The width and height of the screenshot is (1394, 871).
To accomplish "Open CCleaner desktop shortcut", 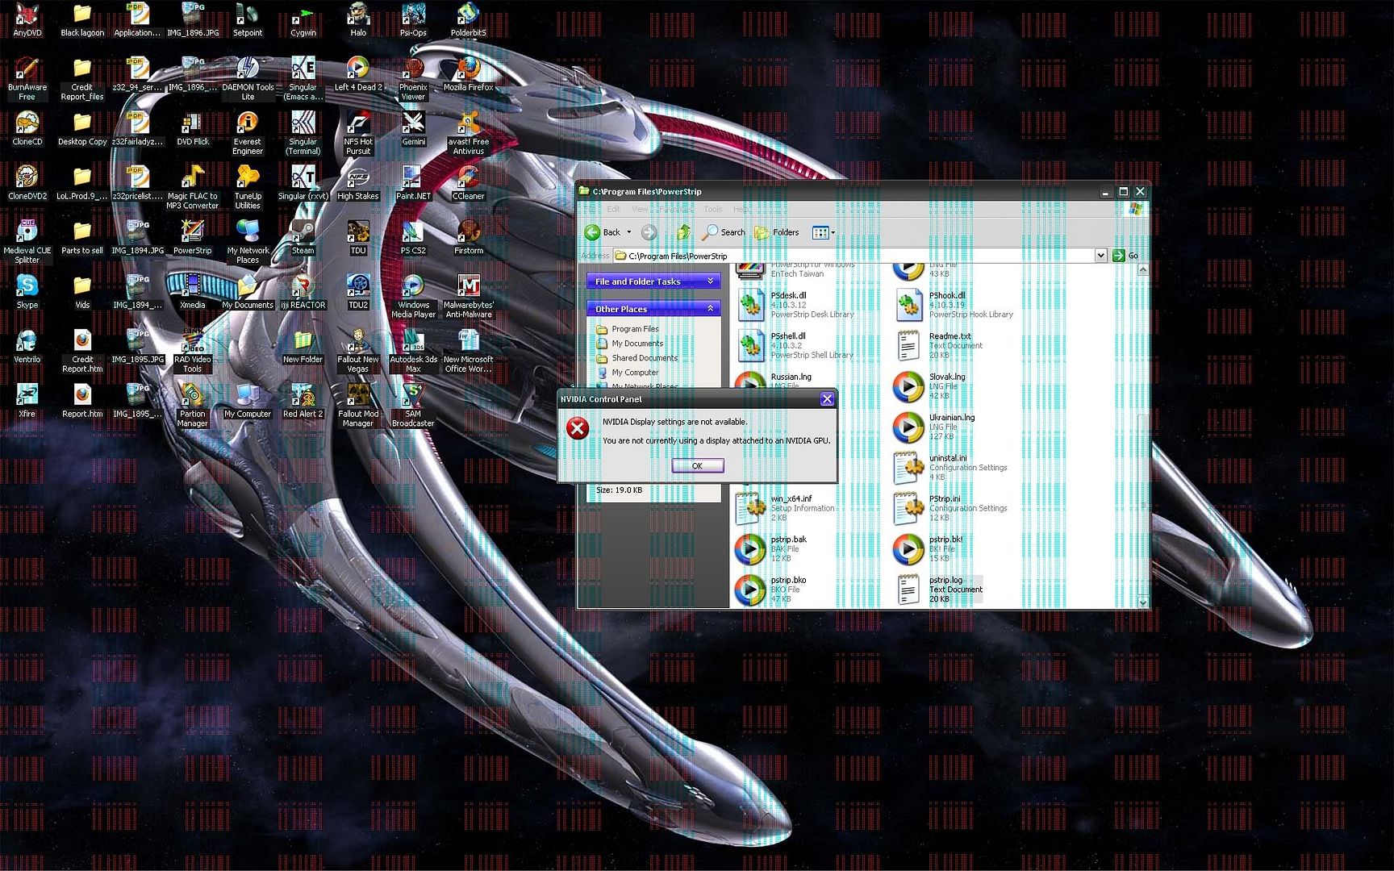I will point(468,183).
